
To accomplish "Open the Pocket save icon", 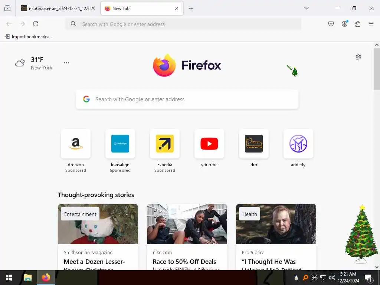I will (x=331, y=24).
